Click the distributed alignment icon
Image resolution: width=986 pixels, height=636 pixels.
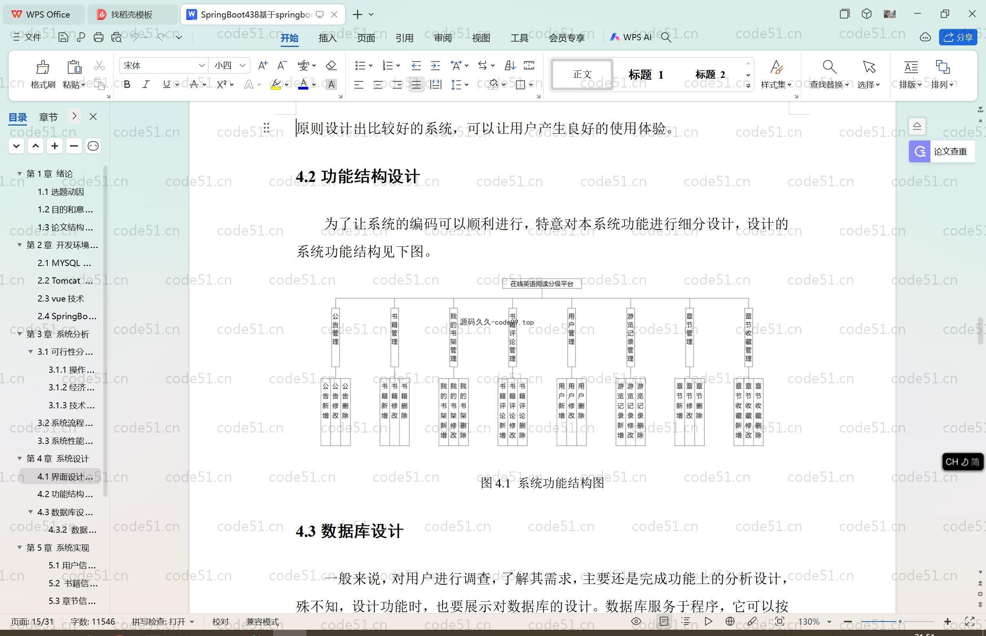(x=435, y=84)
